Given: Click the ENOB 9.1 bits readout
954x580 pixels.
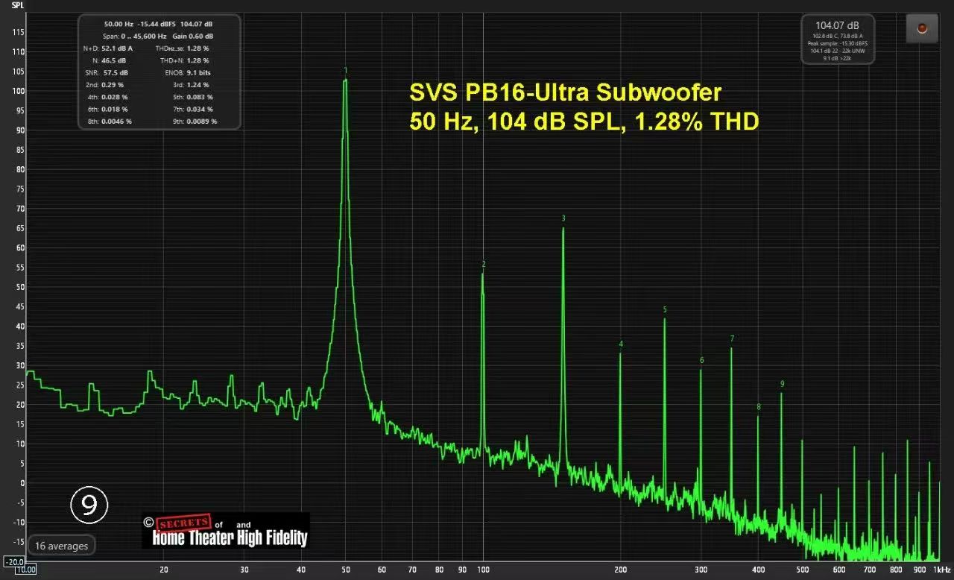Looking at the screenshot, I should [x=187, y=72].
